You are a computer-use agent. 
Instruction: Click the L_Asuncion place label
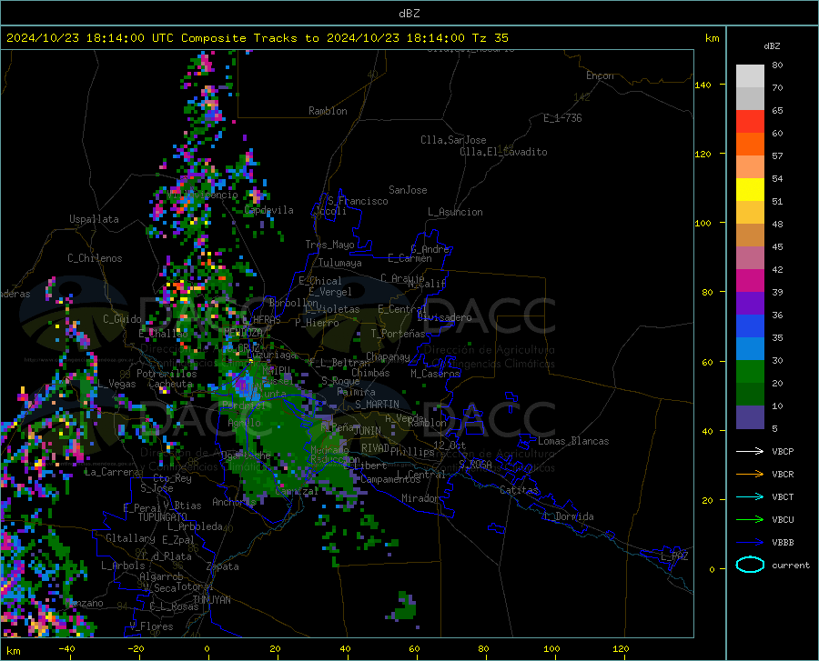455,212
